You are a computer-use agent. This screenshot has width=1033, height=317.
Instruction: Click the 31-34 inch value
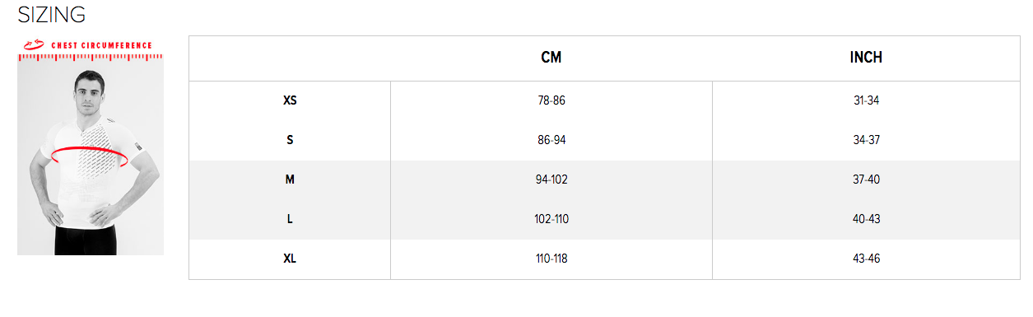[x=867, y=100]
